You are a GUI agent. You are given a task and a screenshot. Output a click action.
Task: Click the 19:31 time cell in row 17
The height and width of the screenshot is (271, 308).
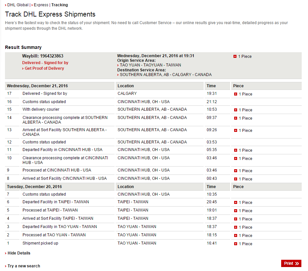212,94
